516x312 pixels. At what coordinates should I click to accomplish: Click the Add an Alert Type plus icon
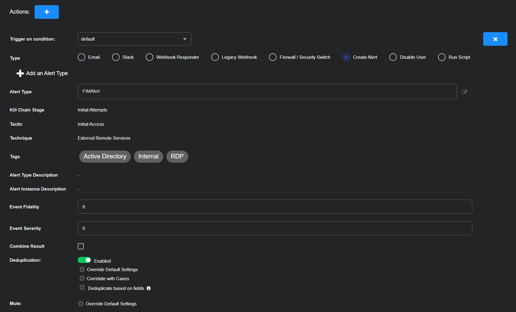[20, 73]
